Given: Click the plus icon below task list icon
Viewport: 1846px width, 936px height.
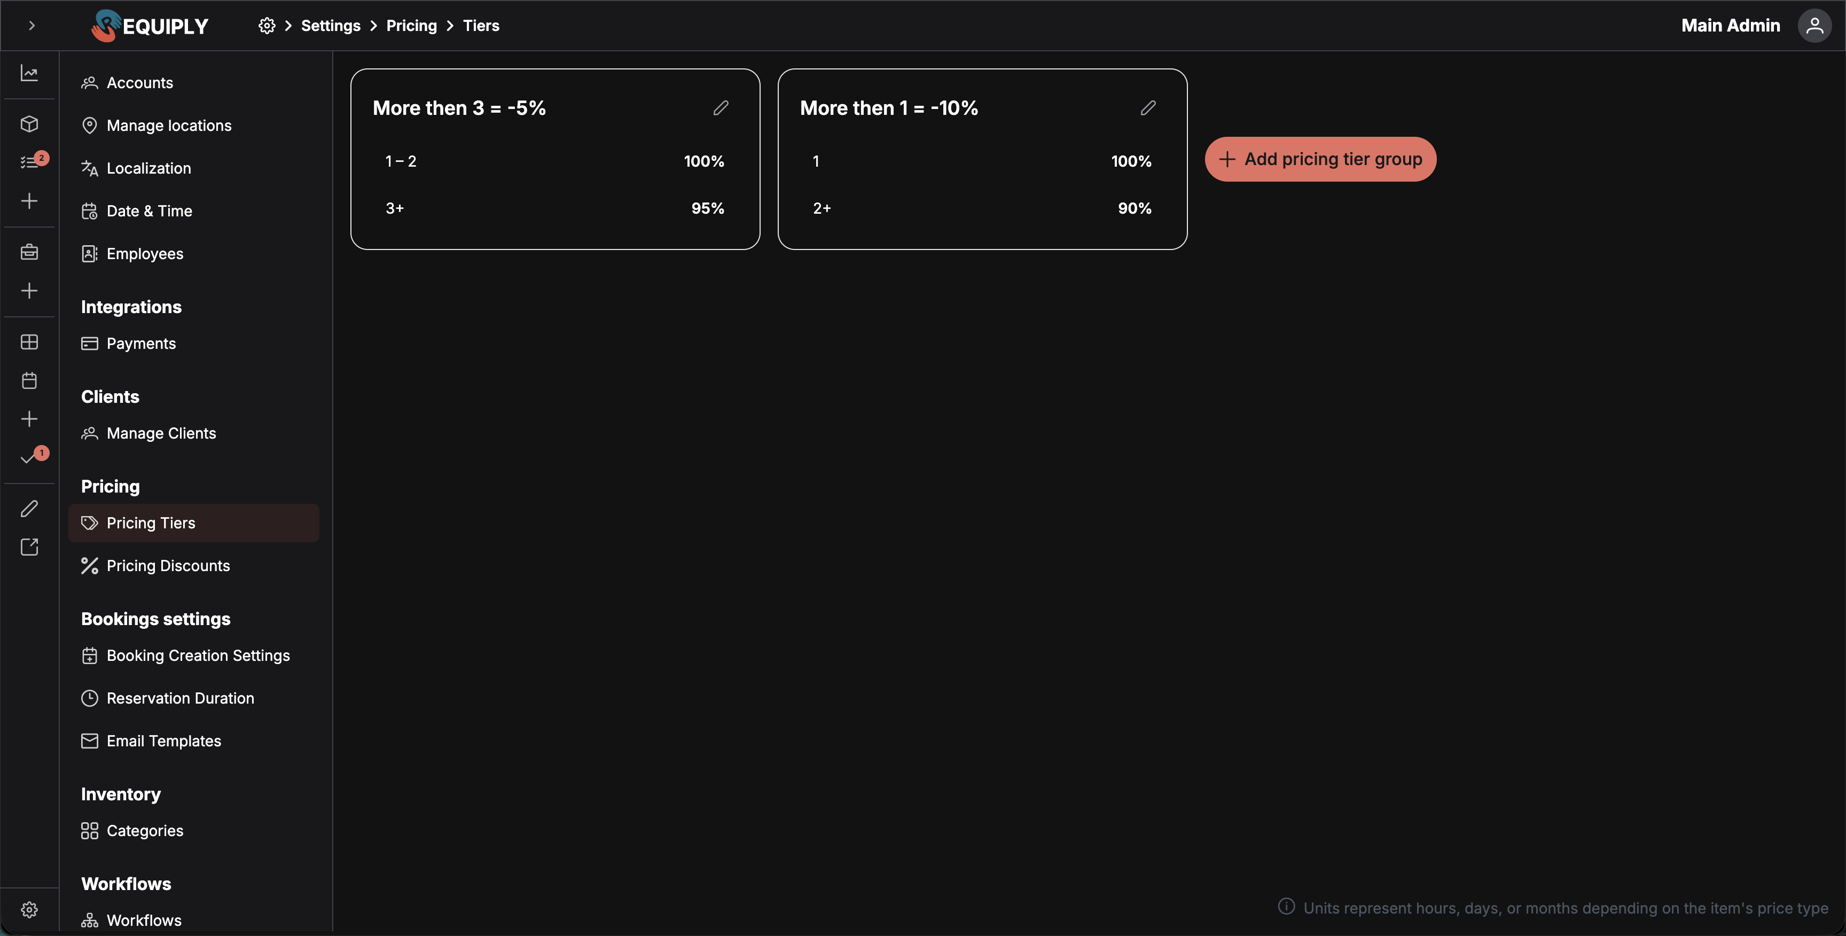Looking at the screenshot, I should [x=29, y=201].
